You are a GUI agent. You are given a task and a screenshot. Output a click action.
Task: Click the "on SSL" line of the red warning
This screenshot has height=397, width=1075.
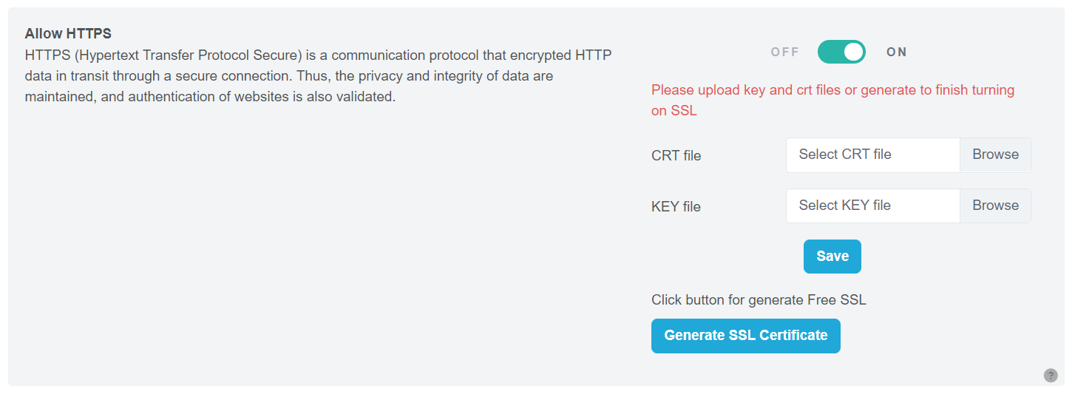pos(674,111)
